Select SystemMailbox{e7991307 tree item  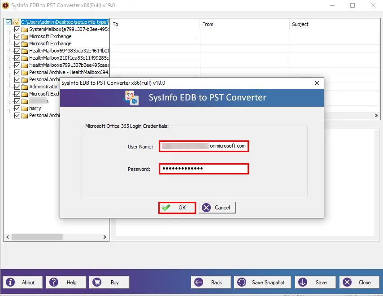point(69,29)
